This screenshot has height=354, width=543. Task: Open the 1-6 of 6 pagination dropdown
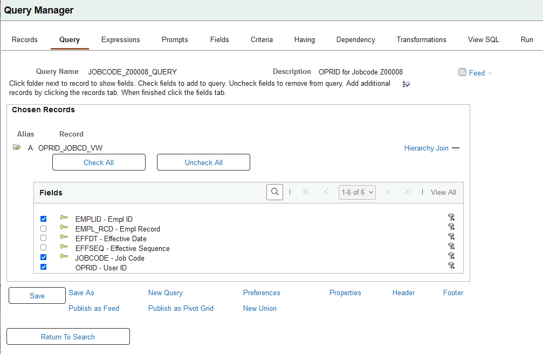point(357,192)
